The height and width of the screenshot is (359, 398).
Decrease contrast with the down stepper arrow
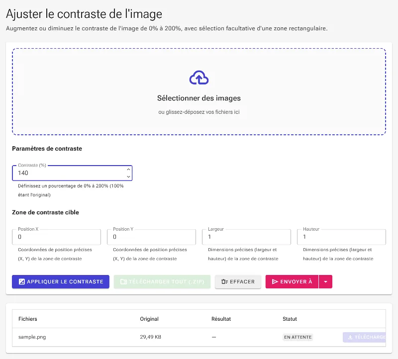(x=128, y=177)
